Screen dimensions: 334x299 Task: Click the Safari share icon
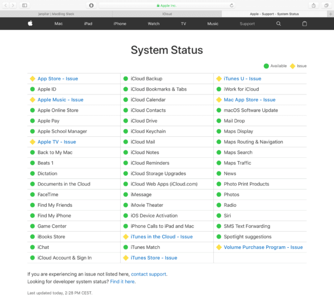[314, 5]
